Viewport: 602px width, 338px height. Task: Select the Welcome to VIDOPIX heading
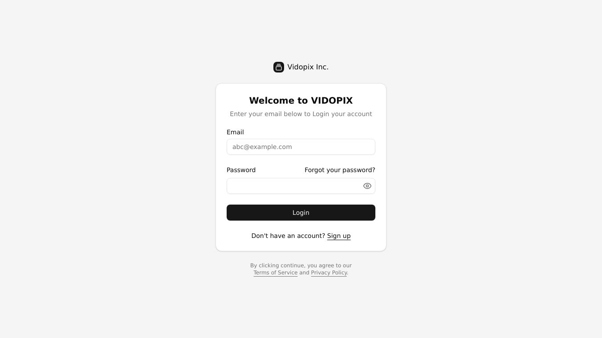(301, 101)
